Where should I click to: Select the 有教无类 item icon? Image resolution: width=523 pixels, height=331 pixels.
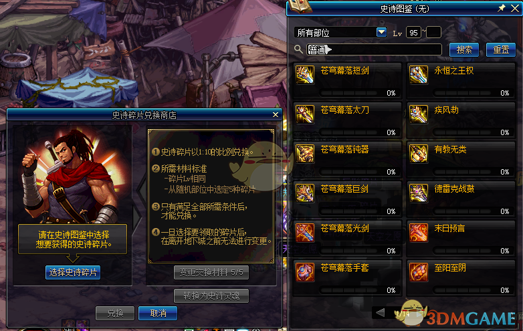tap(418, 153)
